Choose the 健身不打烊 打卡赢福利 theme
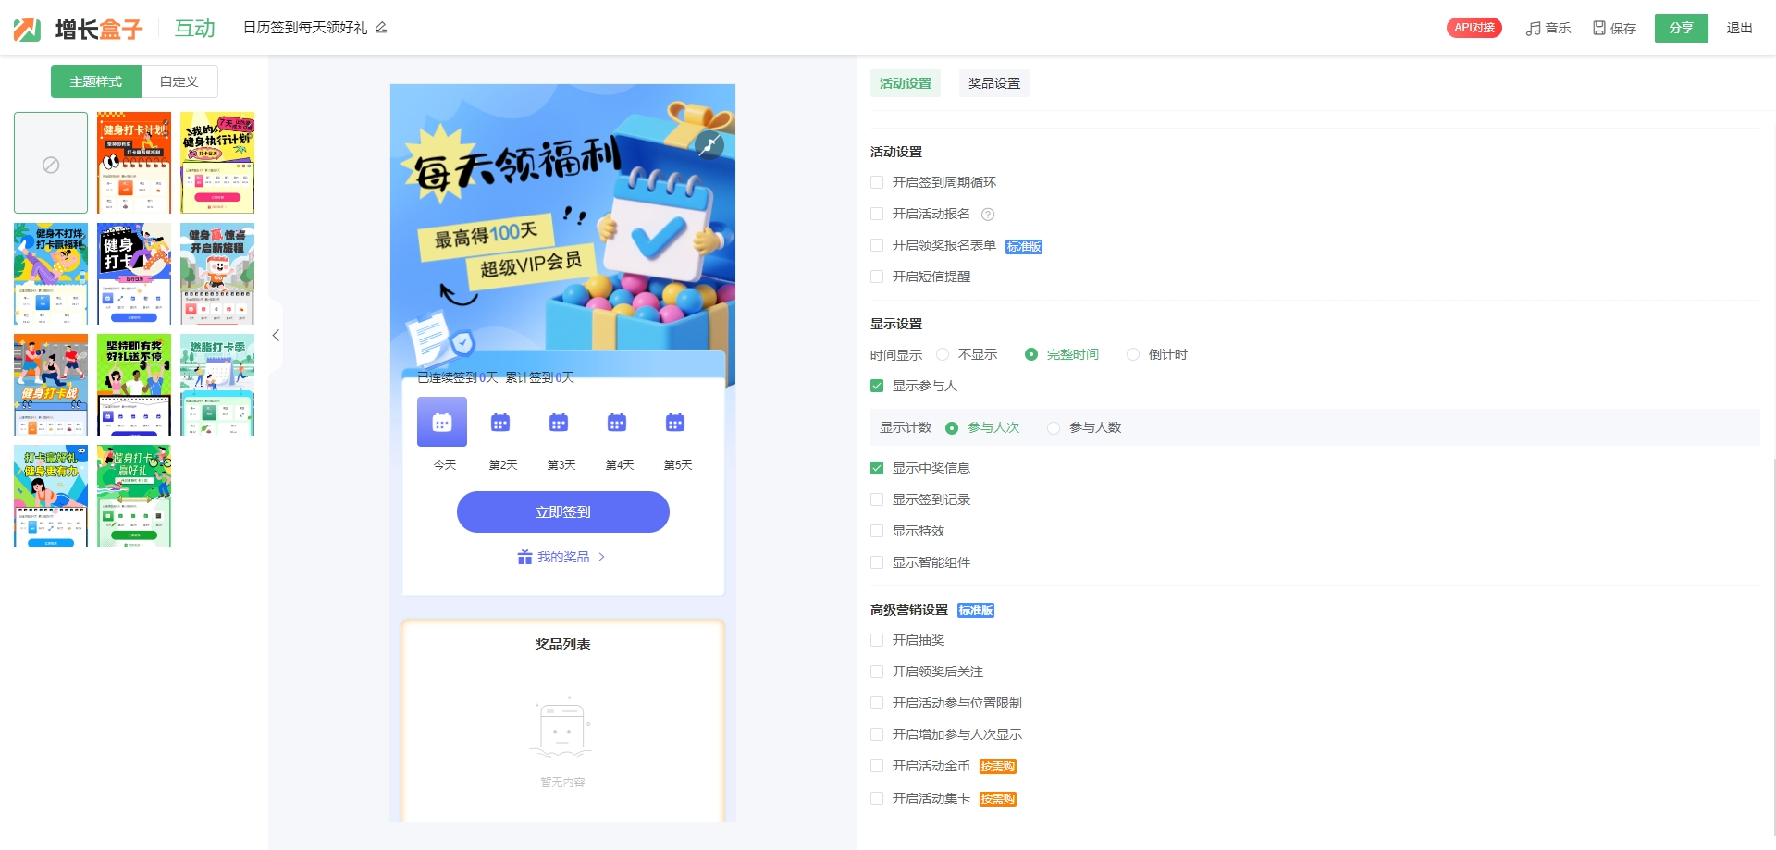Screen dimensions: 1776x850 tap(51, 274)
